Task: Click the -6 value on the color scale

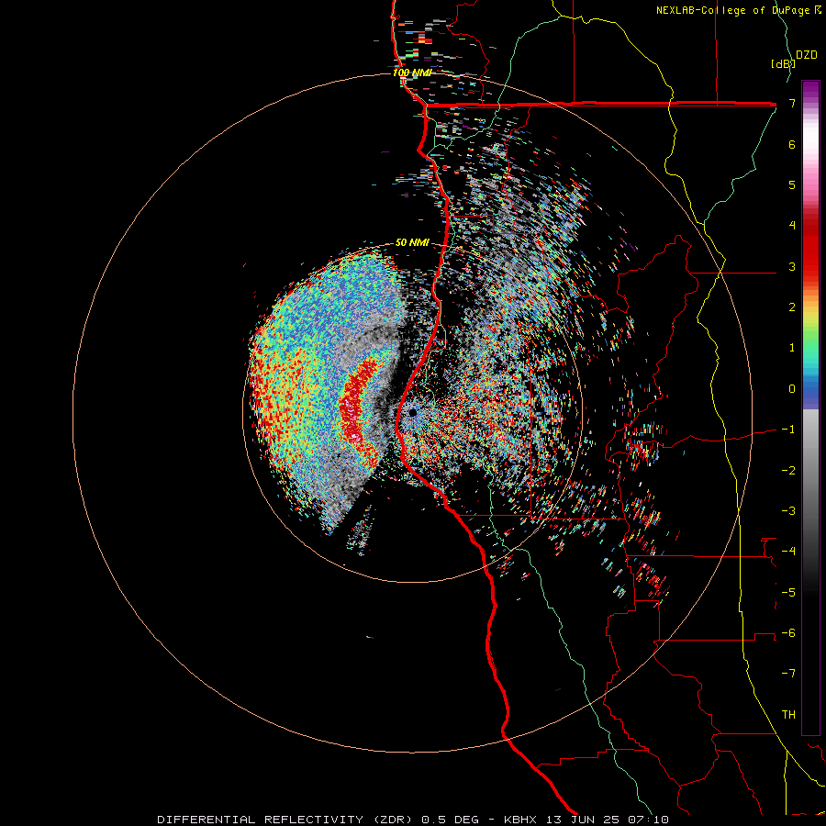Action: click(x=788, y=633)
